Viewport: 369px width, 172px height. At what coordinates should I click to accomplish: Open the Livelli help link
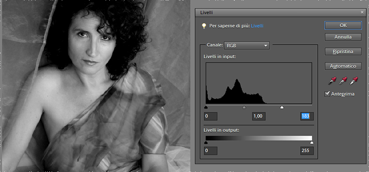tap(257, 26)
